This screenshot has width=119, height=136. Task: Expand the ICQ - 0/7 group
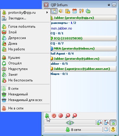(57, 44)
